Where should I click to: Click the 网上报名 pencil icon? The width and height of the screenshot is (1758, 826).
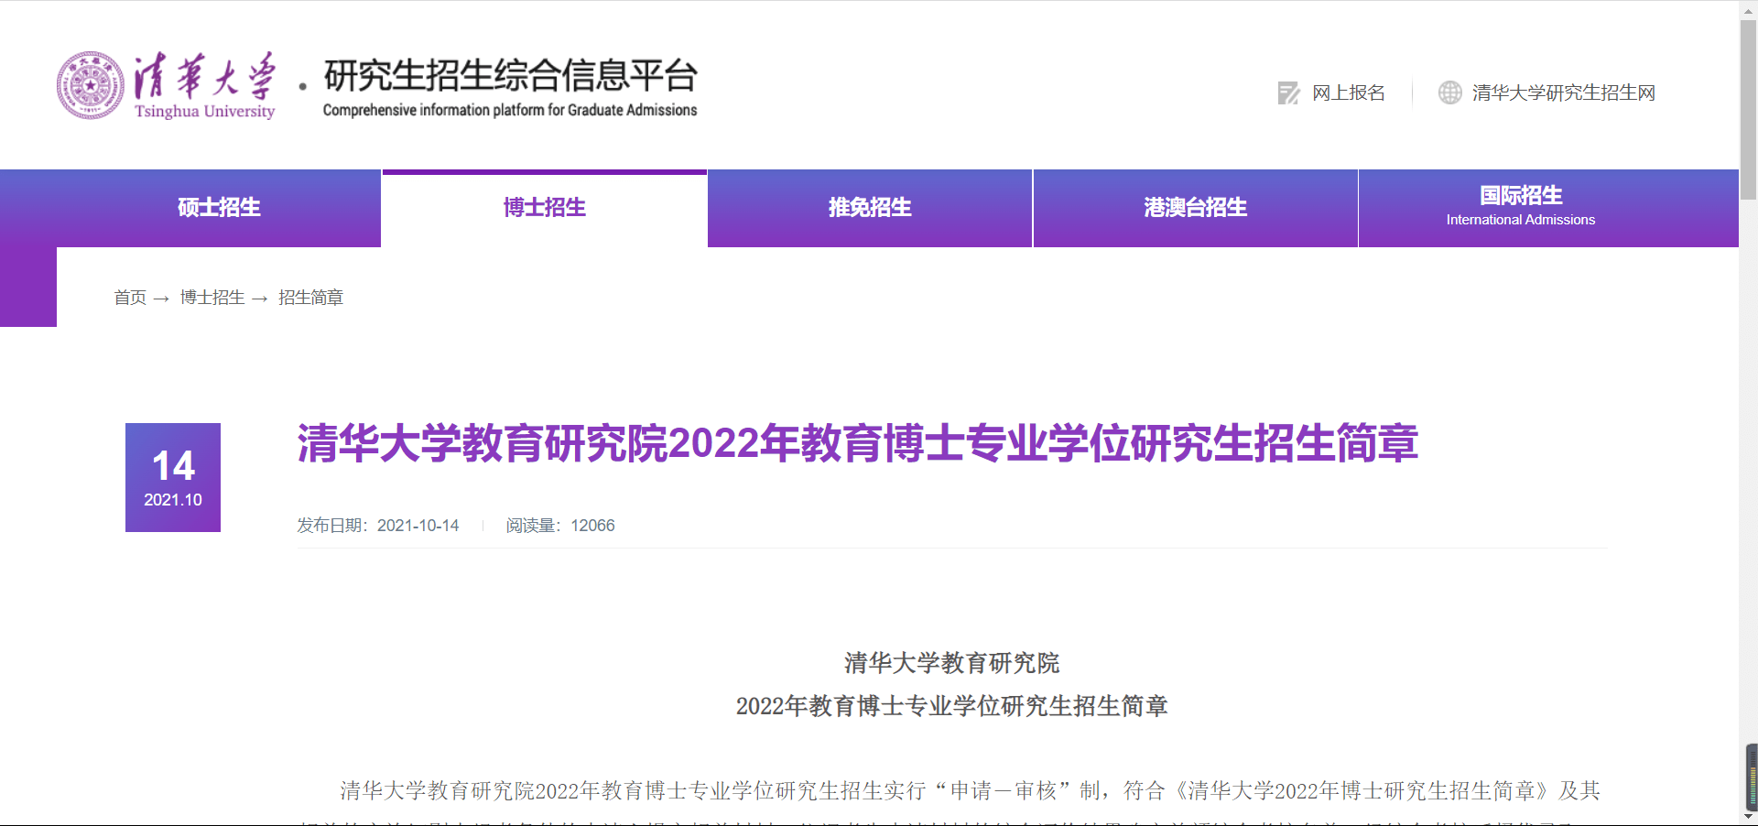[x=1288, y=92]
